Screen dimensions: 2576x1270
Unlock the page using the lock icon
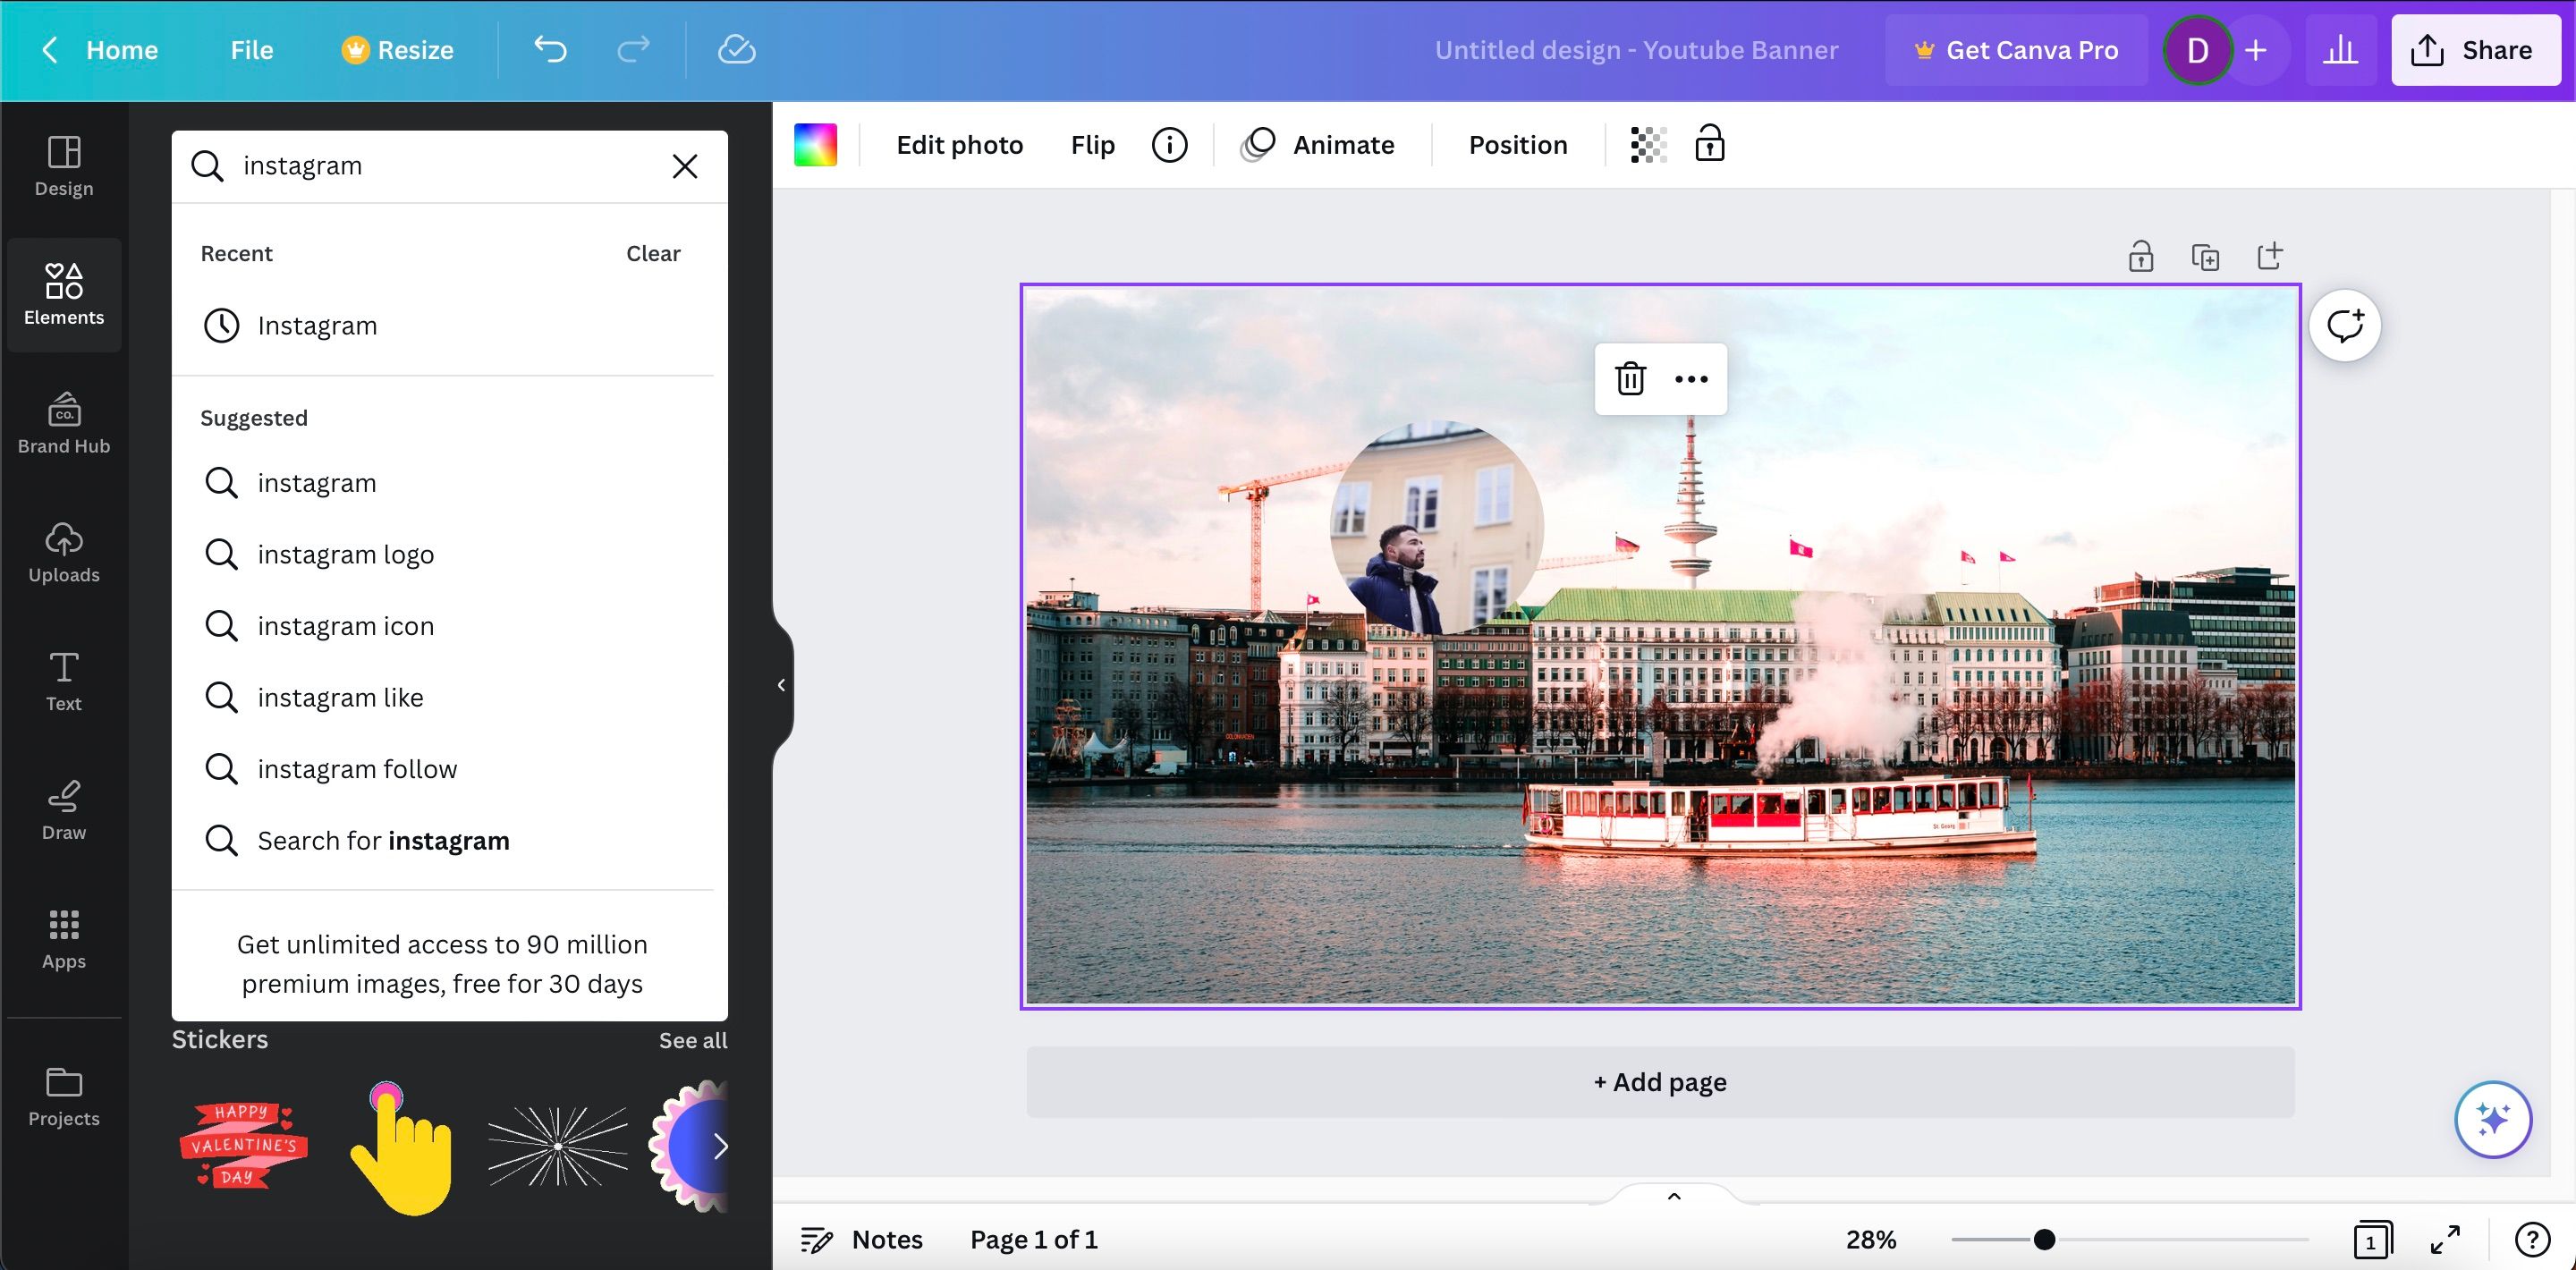(2142, 255)
